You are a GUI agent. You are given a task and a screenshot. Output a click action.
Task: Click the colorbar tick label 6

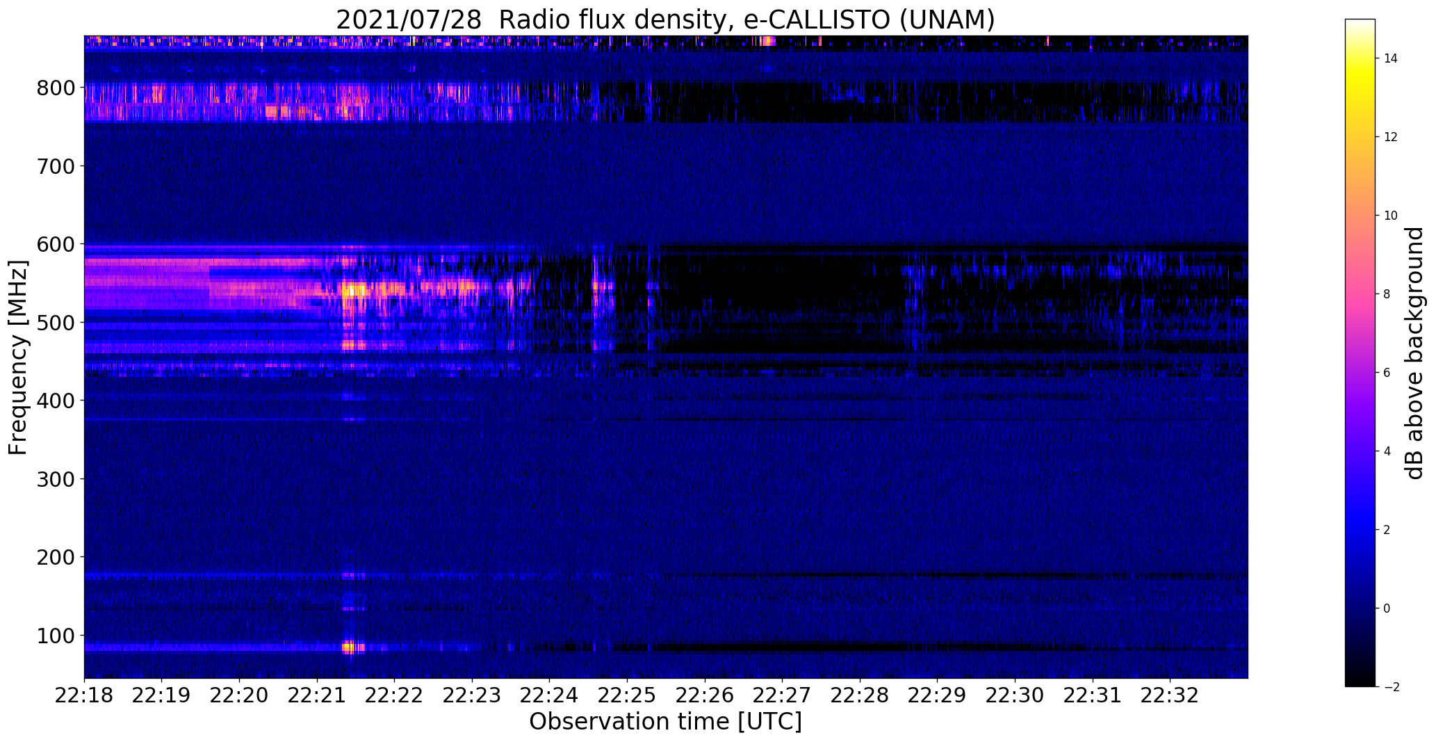1387,373
